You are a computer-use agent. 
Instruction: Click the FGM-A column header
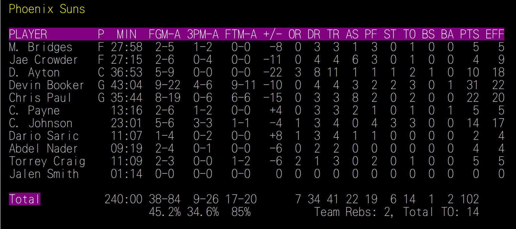point(165,34)
